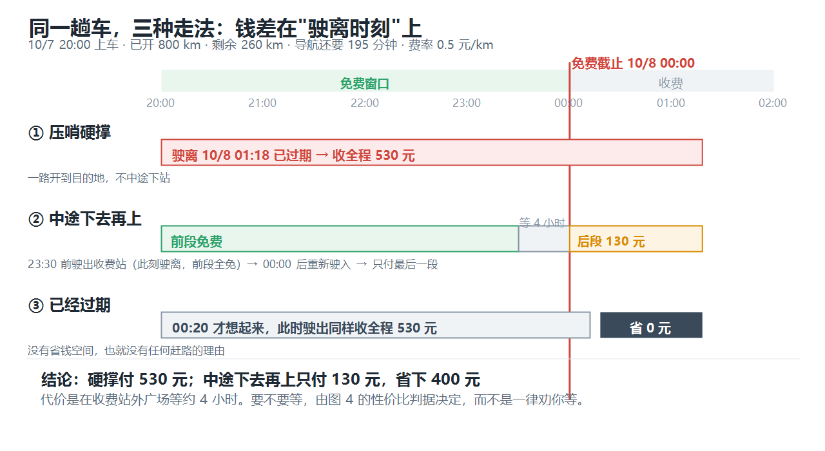Viewport: 825px width, 451px height.
Task: Click the 结论 summary line about 省下 400 元
Action: pyautogui.click(x=260, y=379)
